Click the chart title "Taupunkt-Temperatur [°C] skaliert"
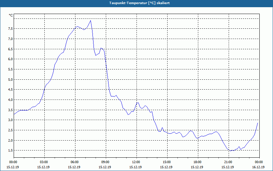Screen dimensions: 273x171 click(140, 3)
